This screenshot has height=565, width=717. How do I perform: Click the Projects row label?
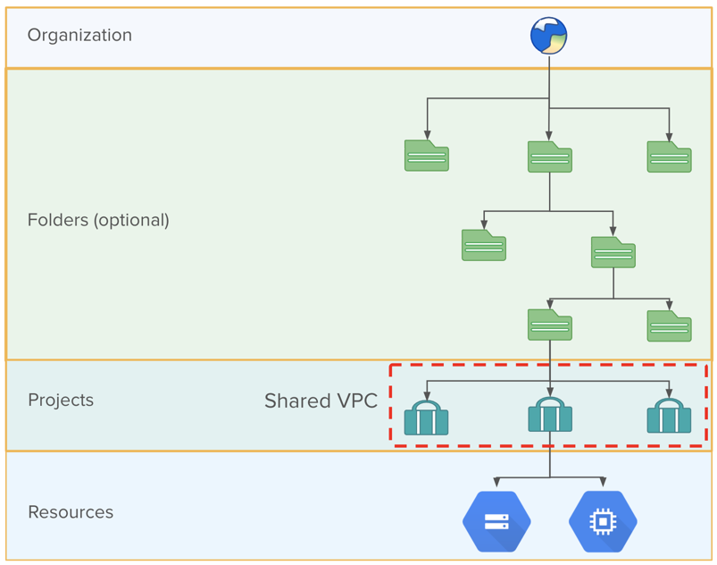coord(61,401)
